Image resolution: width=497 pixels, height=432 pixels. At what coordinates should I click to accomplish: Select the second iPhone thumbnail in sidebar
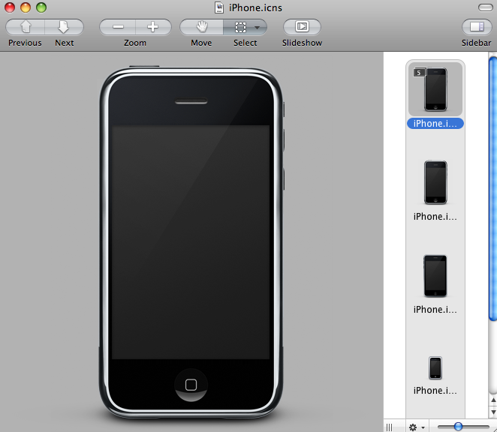(x=435, y=182)
